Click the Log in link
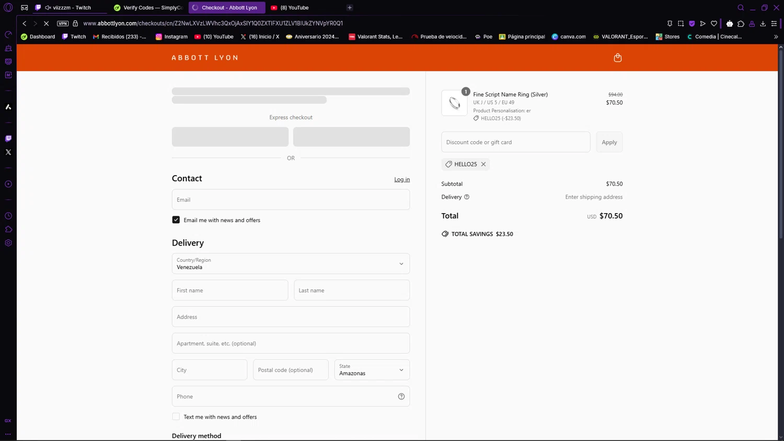This screenshot has width=784, height=441. pos(402,179)
